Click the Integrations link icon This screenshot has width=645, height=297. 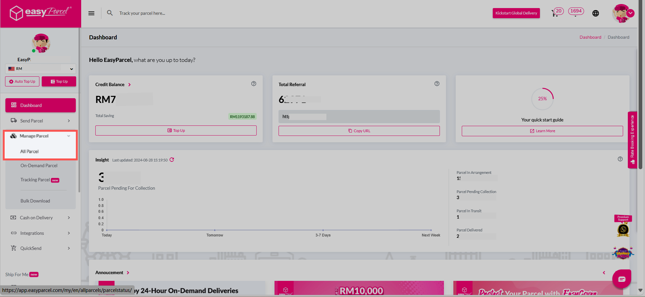click(14, 233)
